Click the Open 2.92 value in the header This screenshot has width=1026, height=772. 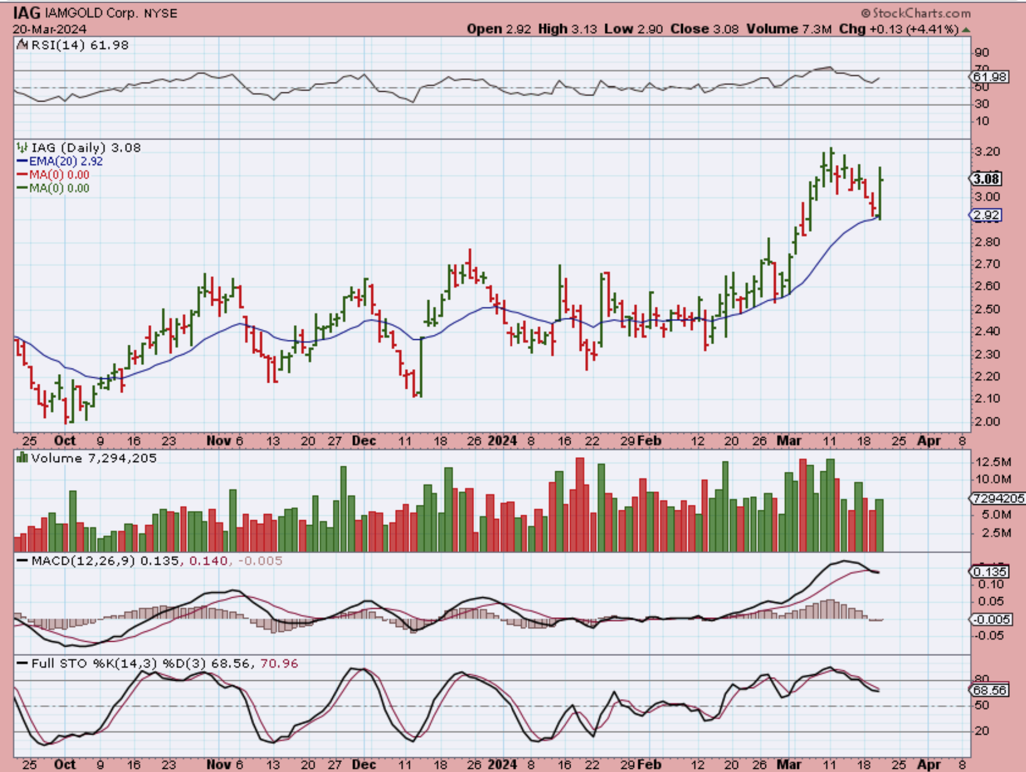pyautogui.click(x=499, y=29)
